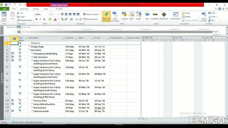
Task: Toggle italic formatting
Action: [x=40, y=19]
